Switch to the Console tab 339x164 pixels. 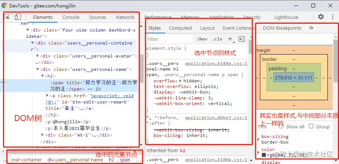[71, 17]
